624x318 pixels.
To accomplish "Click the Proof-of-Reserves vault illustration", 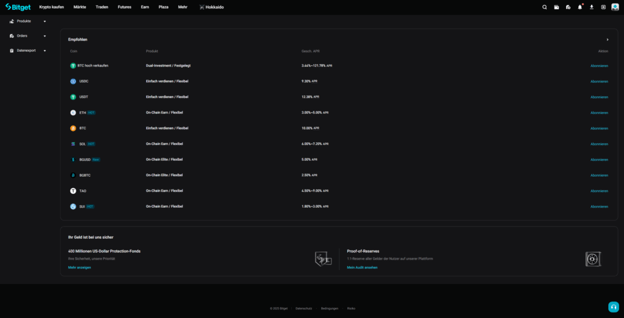I will [x=594, y=259].
